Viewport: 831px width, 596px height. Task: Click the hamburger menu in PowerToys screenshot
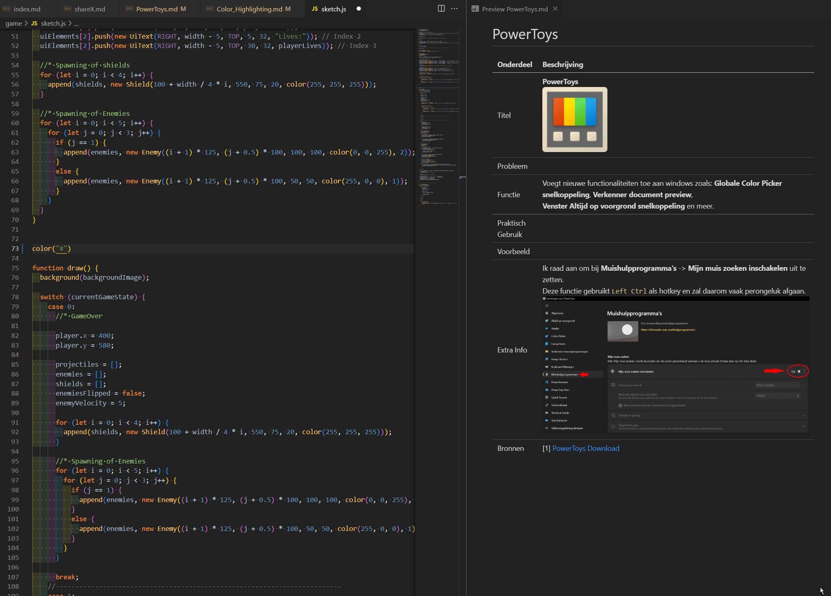547,305
